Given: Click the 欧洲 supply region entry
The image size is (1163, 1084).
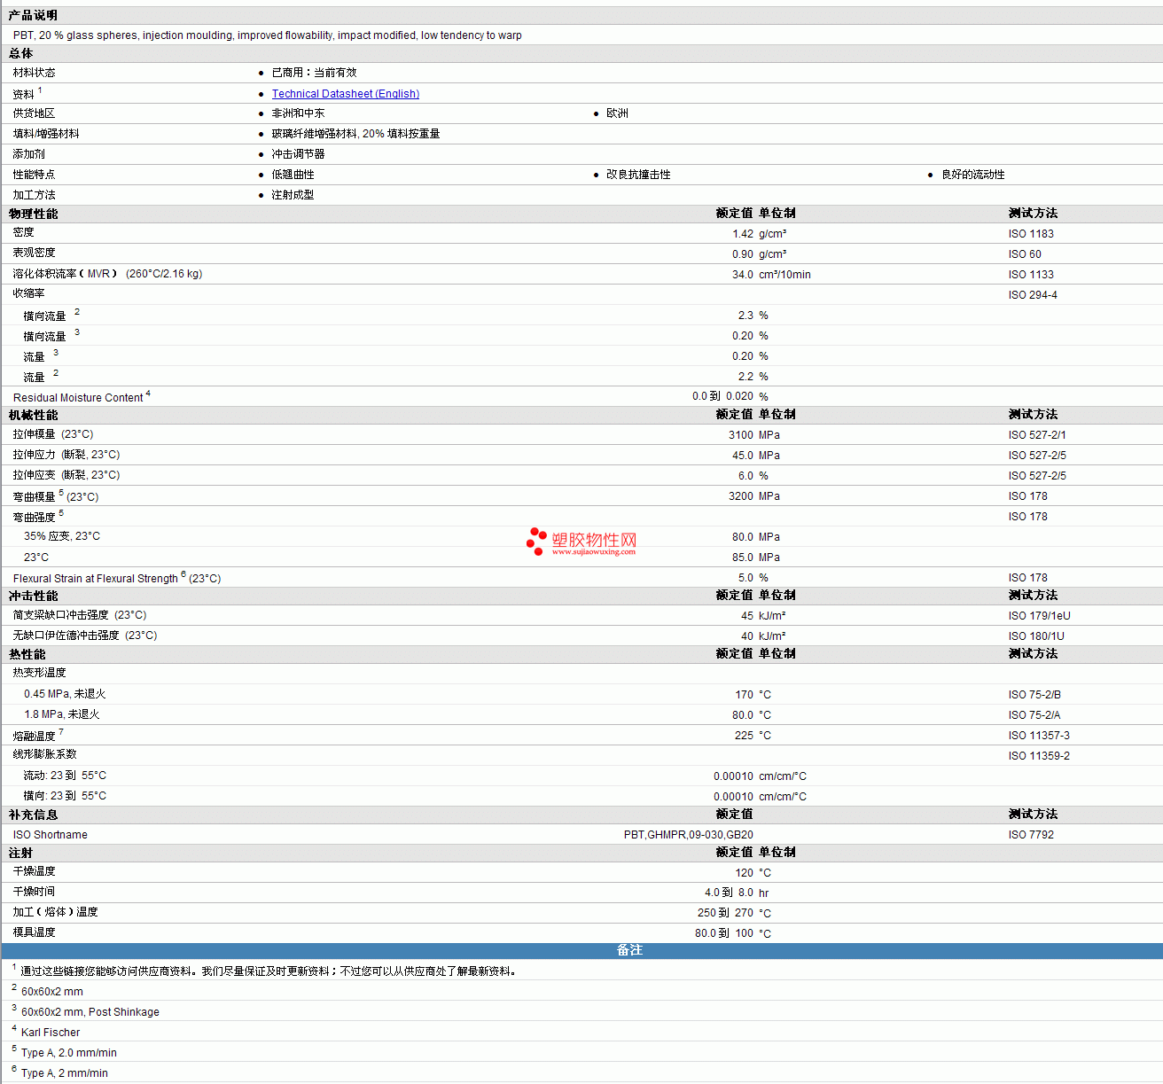Looking at the screenshot, I should tap(617, 113).
